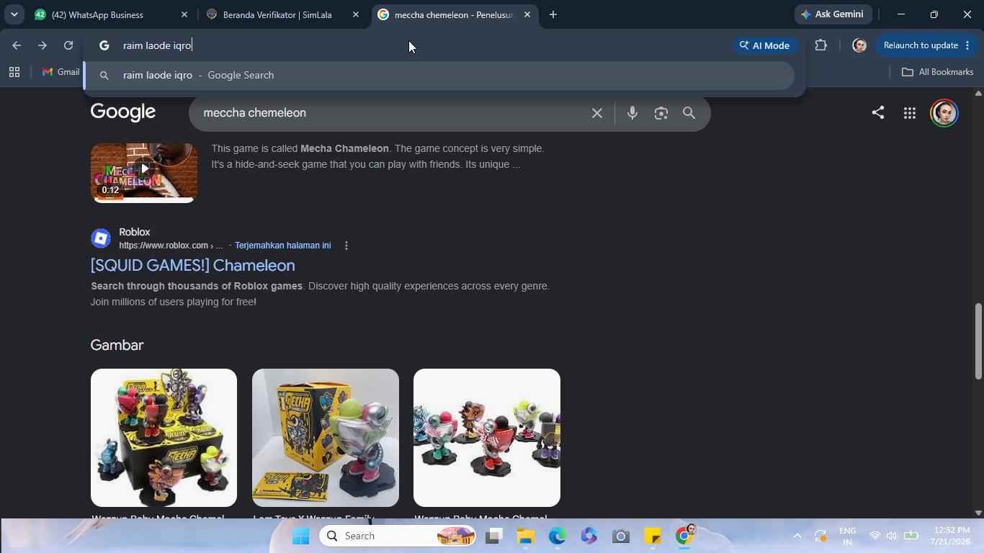
Task: Open the first image of boxed Mecha figures
Action: 164,438
